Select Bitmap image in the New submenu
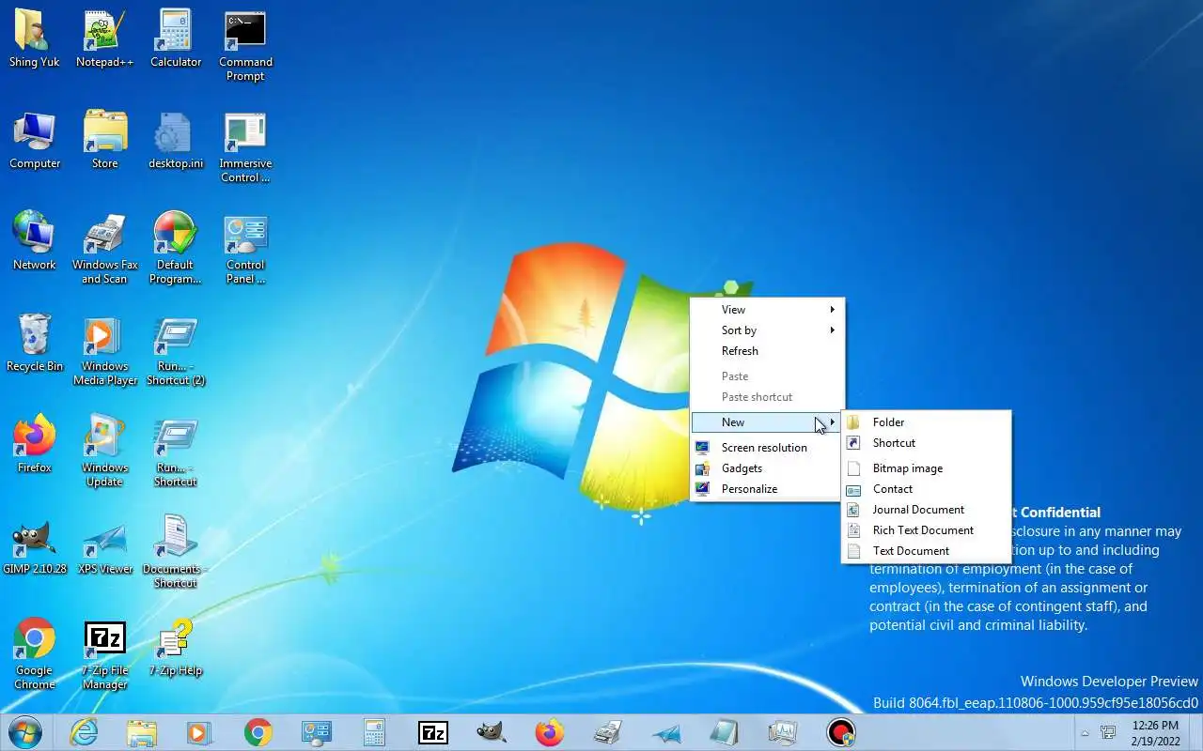Screen dimensions: 1203x751 tap(926, 468)
